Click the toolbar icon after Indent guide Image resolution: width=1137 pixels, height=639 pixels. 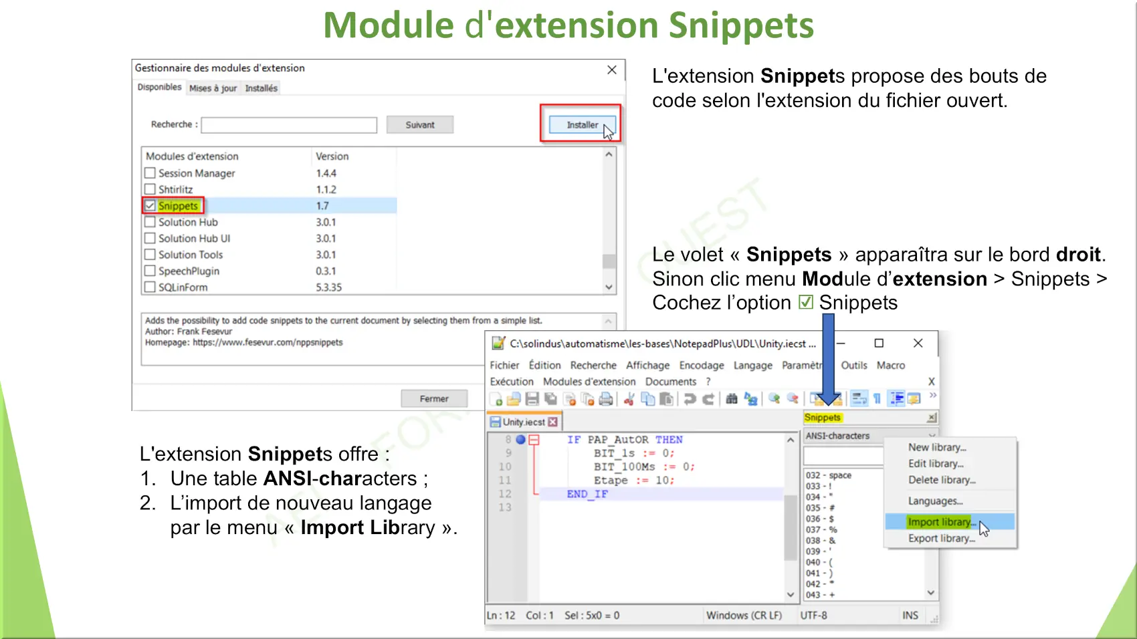pyautogui.click(x=914, y=399)
